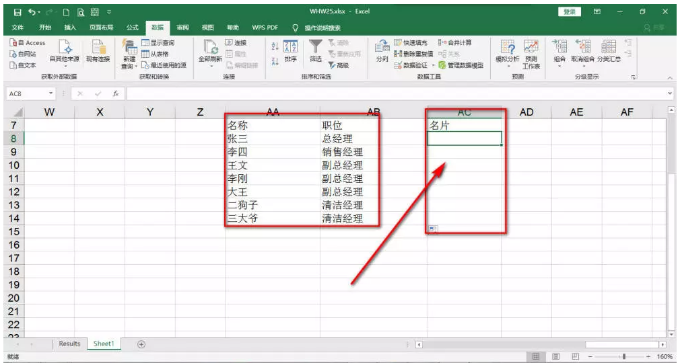The image size is (680, 363).
Task: Expand 模拟分析 (What-If Analysis) dropdown
Action: (x=508, y=67)
